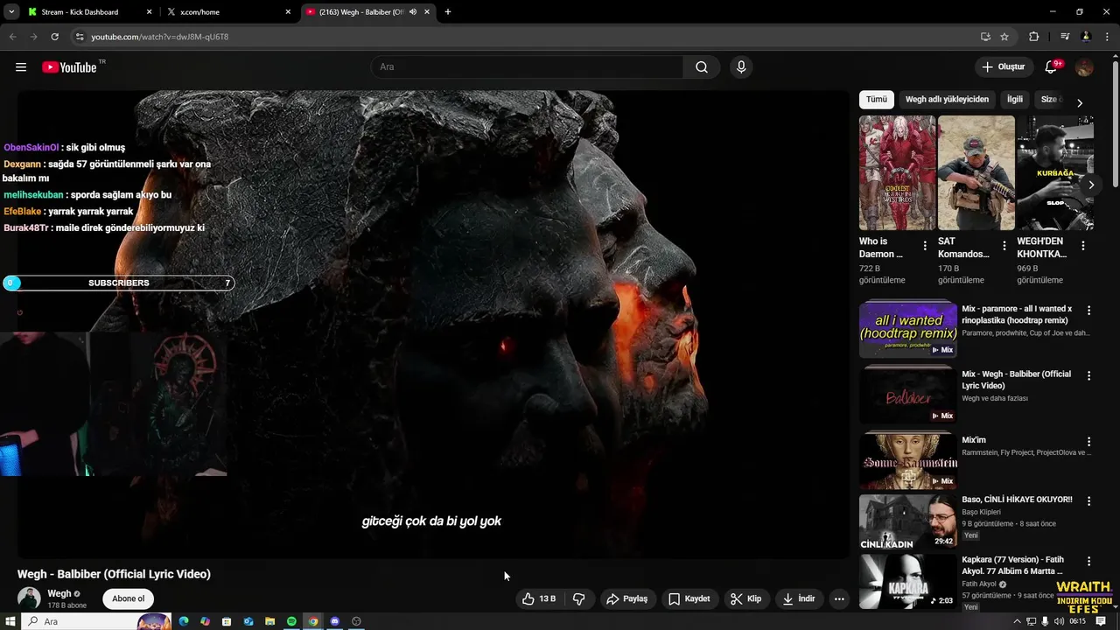Image resolution: width=1120 pixels, height=630 pixels.
Task: Open YouTube notifications bell
Action: click(1053, 67)
